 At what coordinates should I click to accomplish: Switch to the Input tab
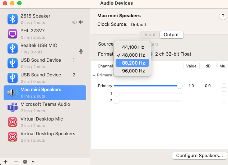150,35
